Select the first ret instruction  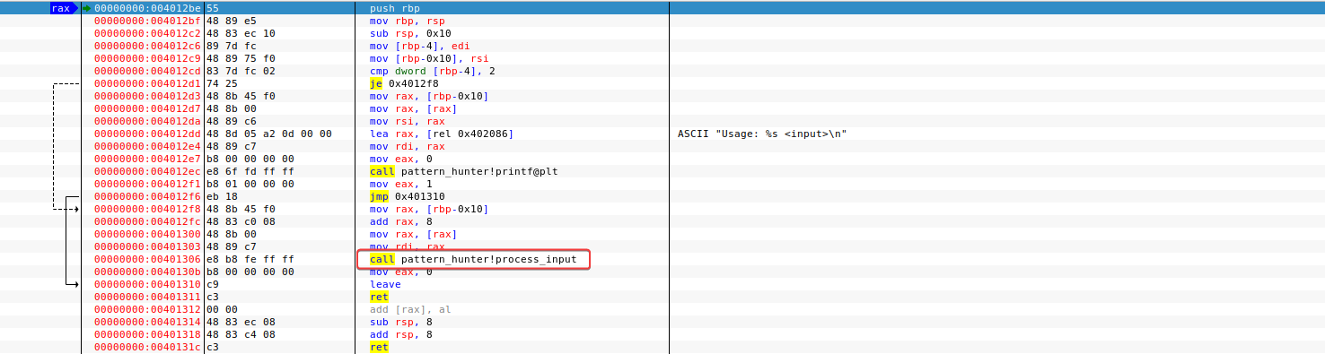point(379,297)
